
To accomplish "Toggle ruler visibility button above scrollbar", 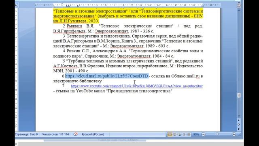I will (x=239, y=5).
